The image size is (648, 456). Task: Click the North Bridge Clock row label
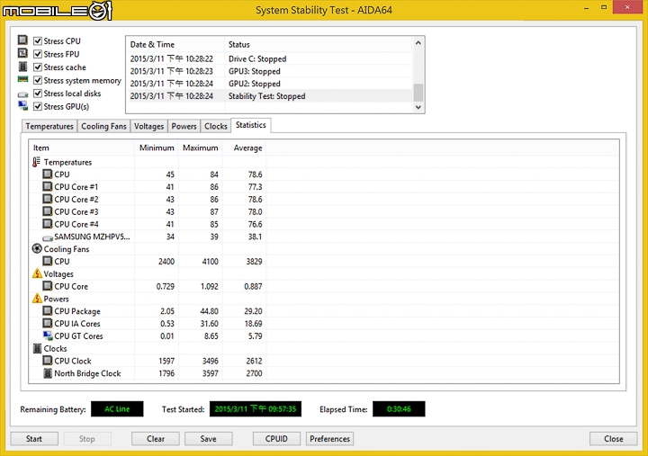[87, 373]
